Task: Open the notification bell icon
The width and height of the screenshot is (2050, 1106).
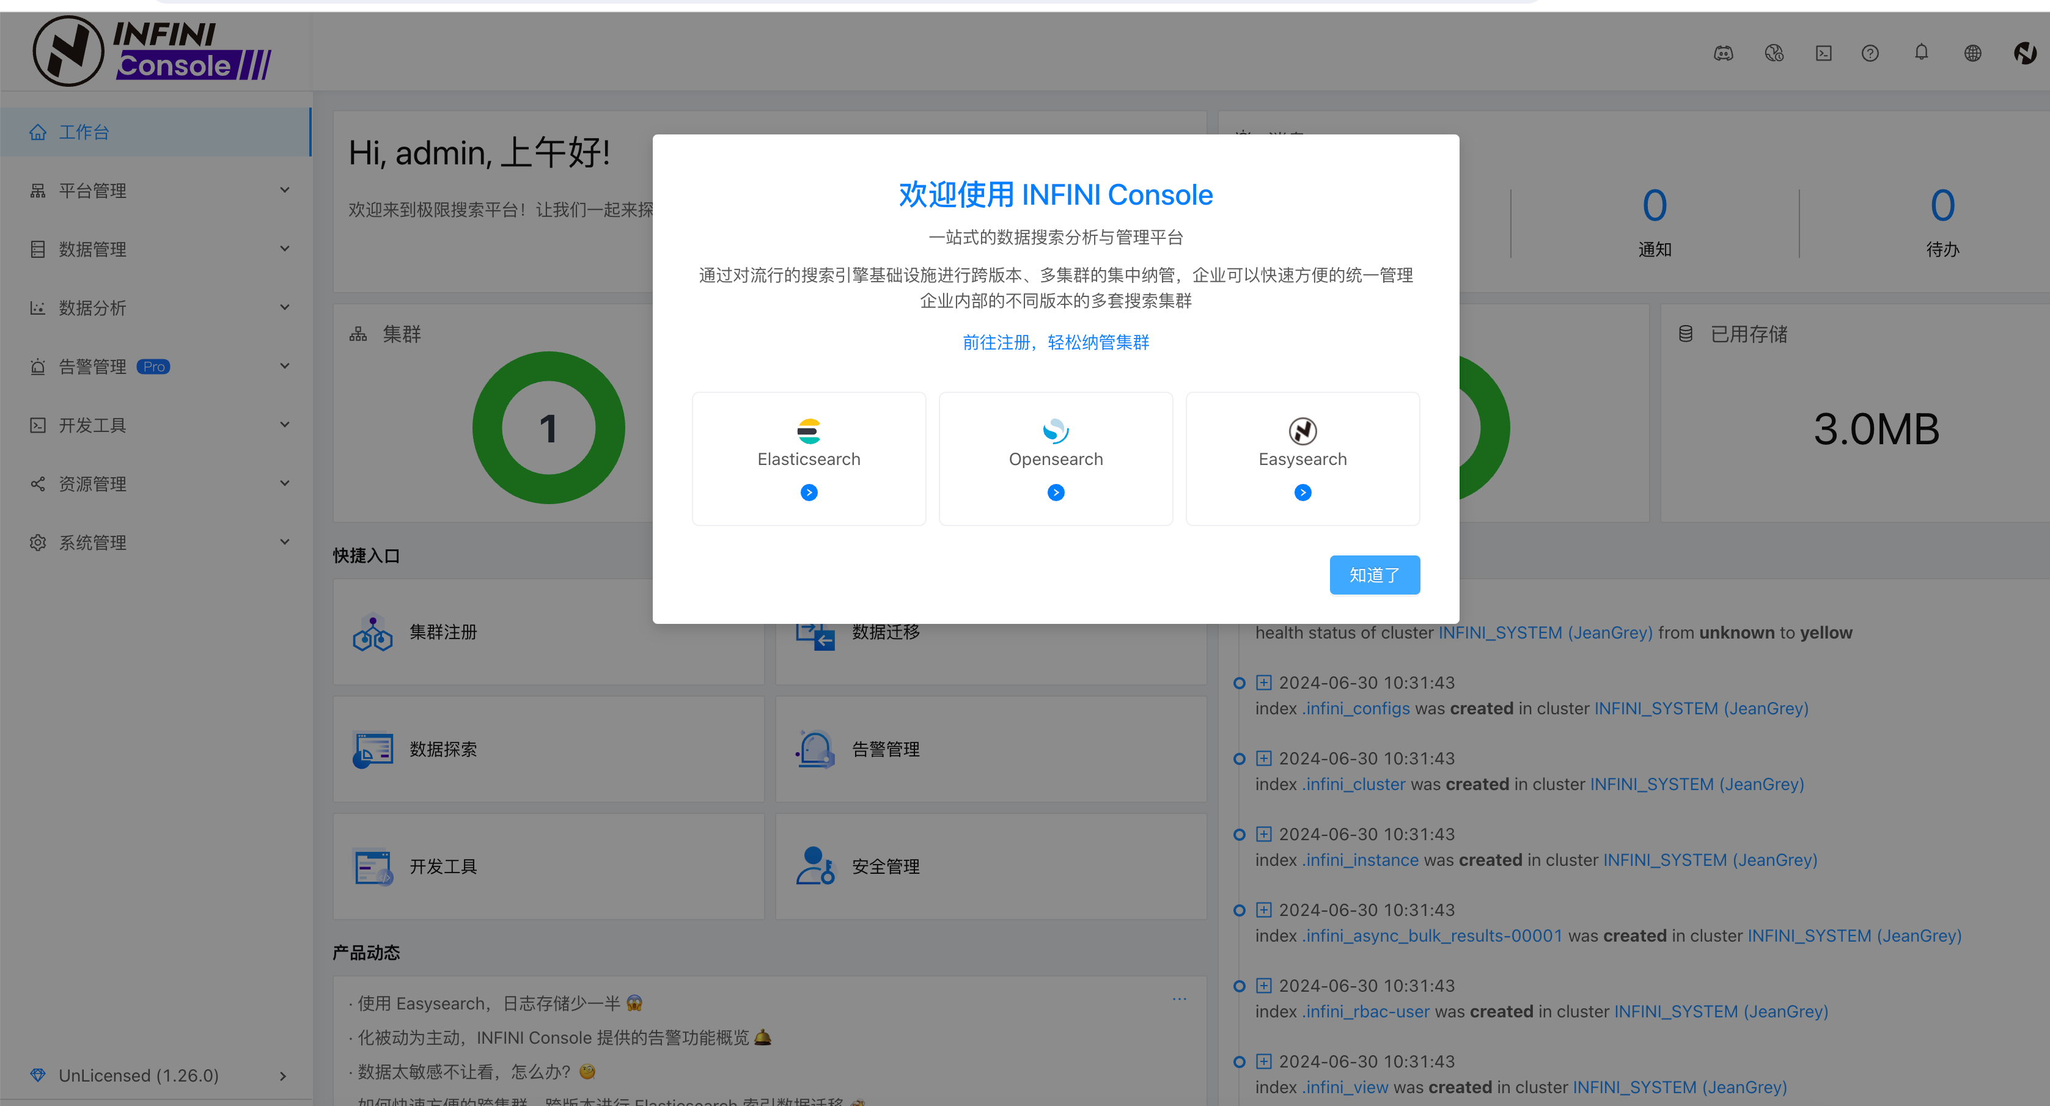Action: 1921,53
